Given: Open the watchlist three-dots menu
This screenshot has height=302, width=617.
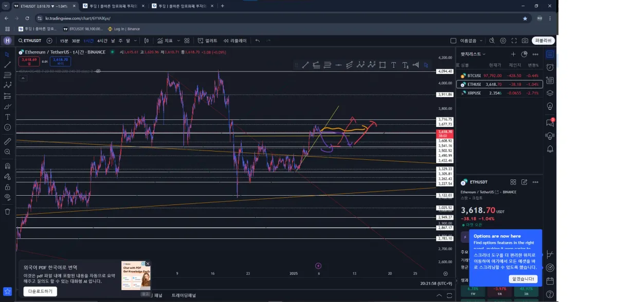Looking at the screenshot, I should (535, 54).
